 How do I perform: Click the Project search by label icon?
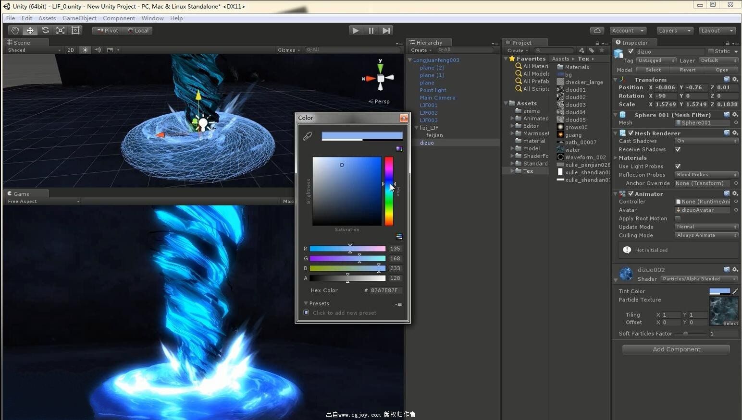pyautogui.click(x=592, y=50)
